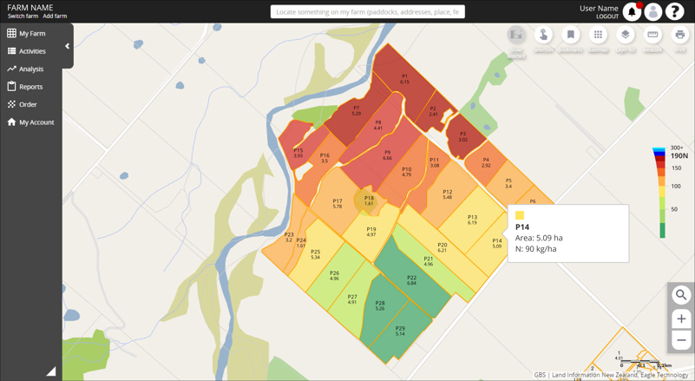Open the Bookmarks tool
The image size is (695, 381).
click(570, 36)
